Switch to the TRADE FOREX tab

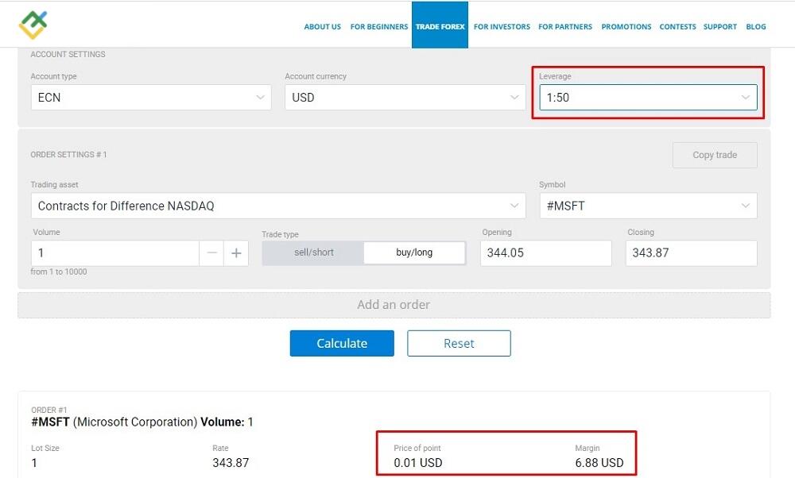click(x=440, y=25)
